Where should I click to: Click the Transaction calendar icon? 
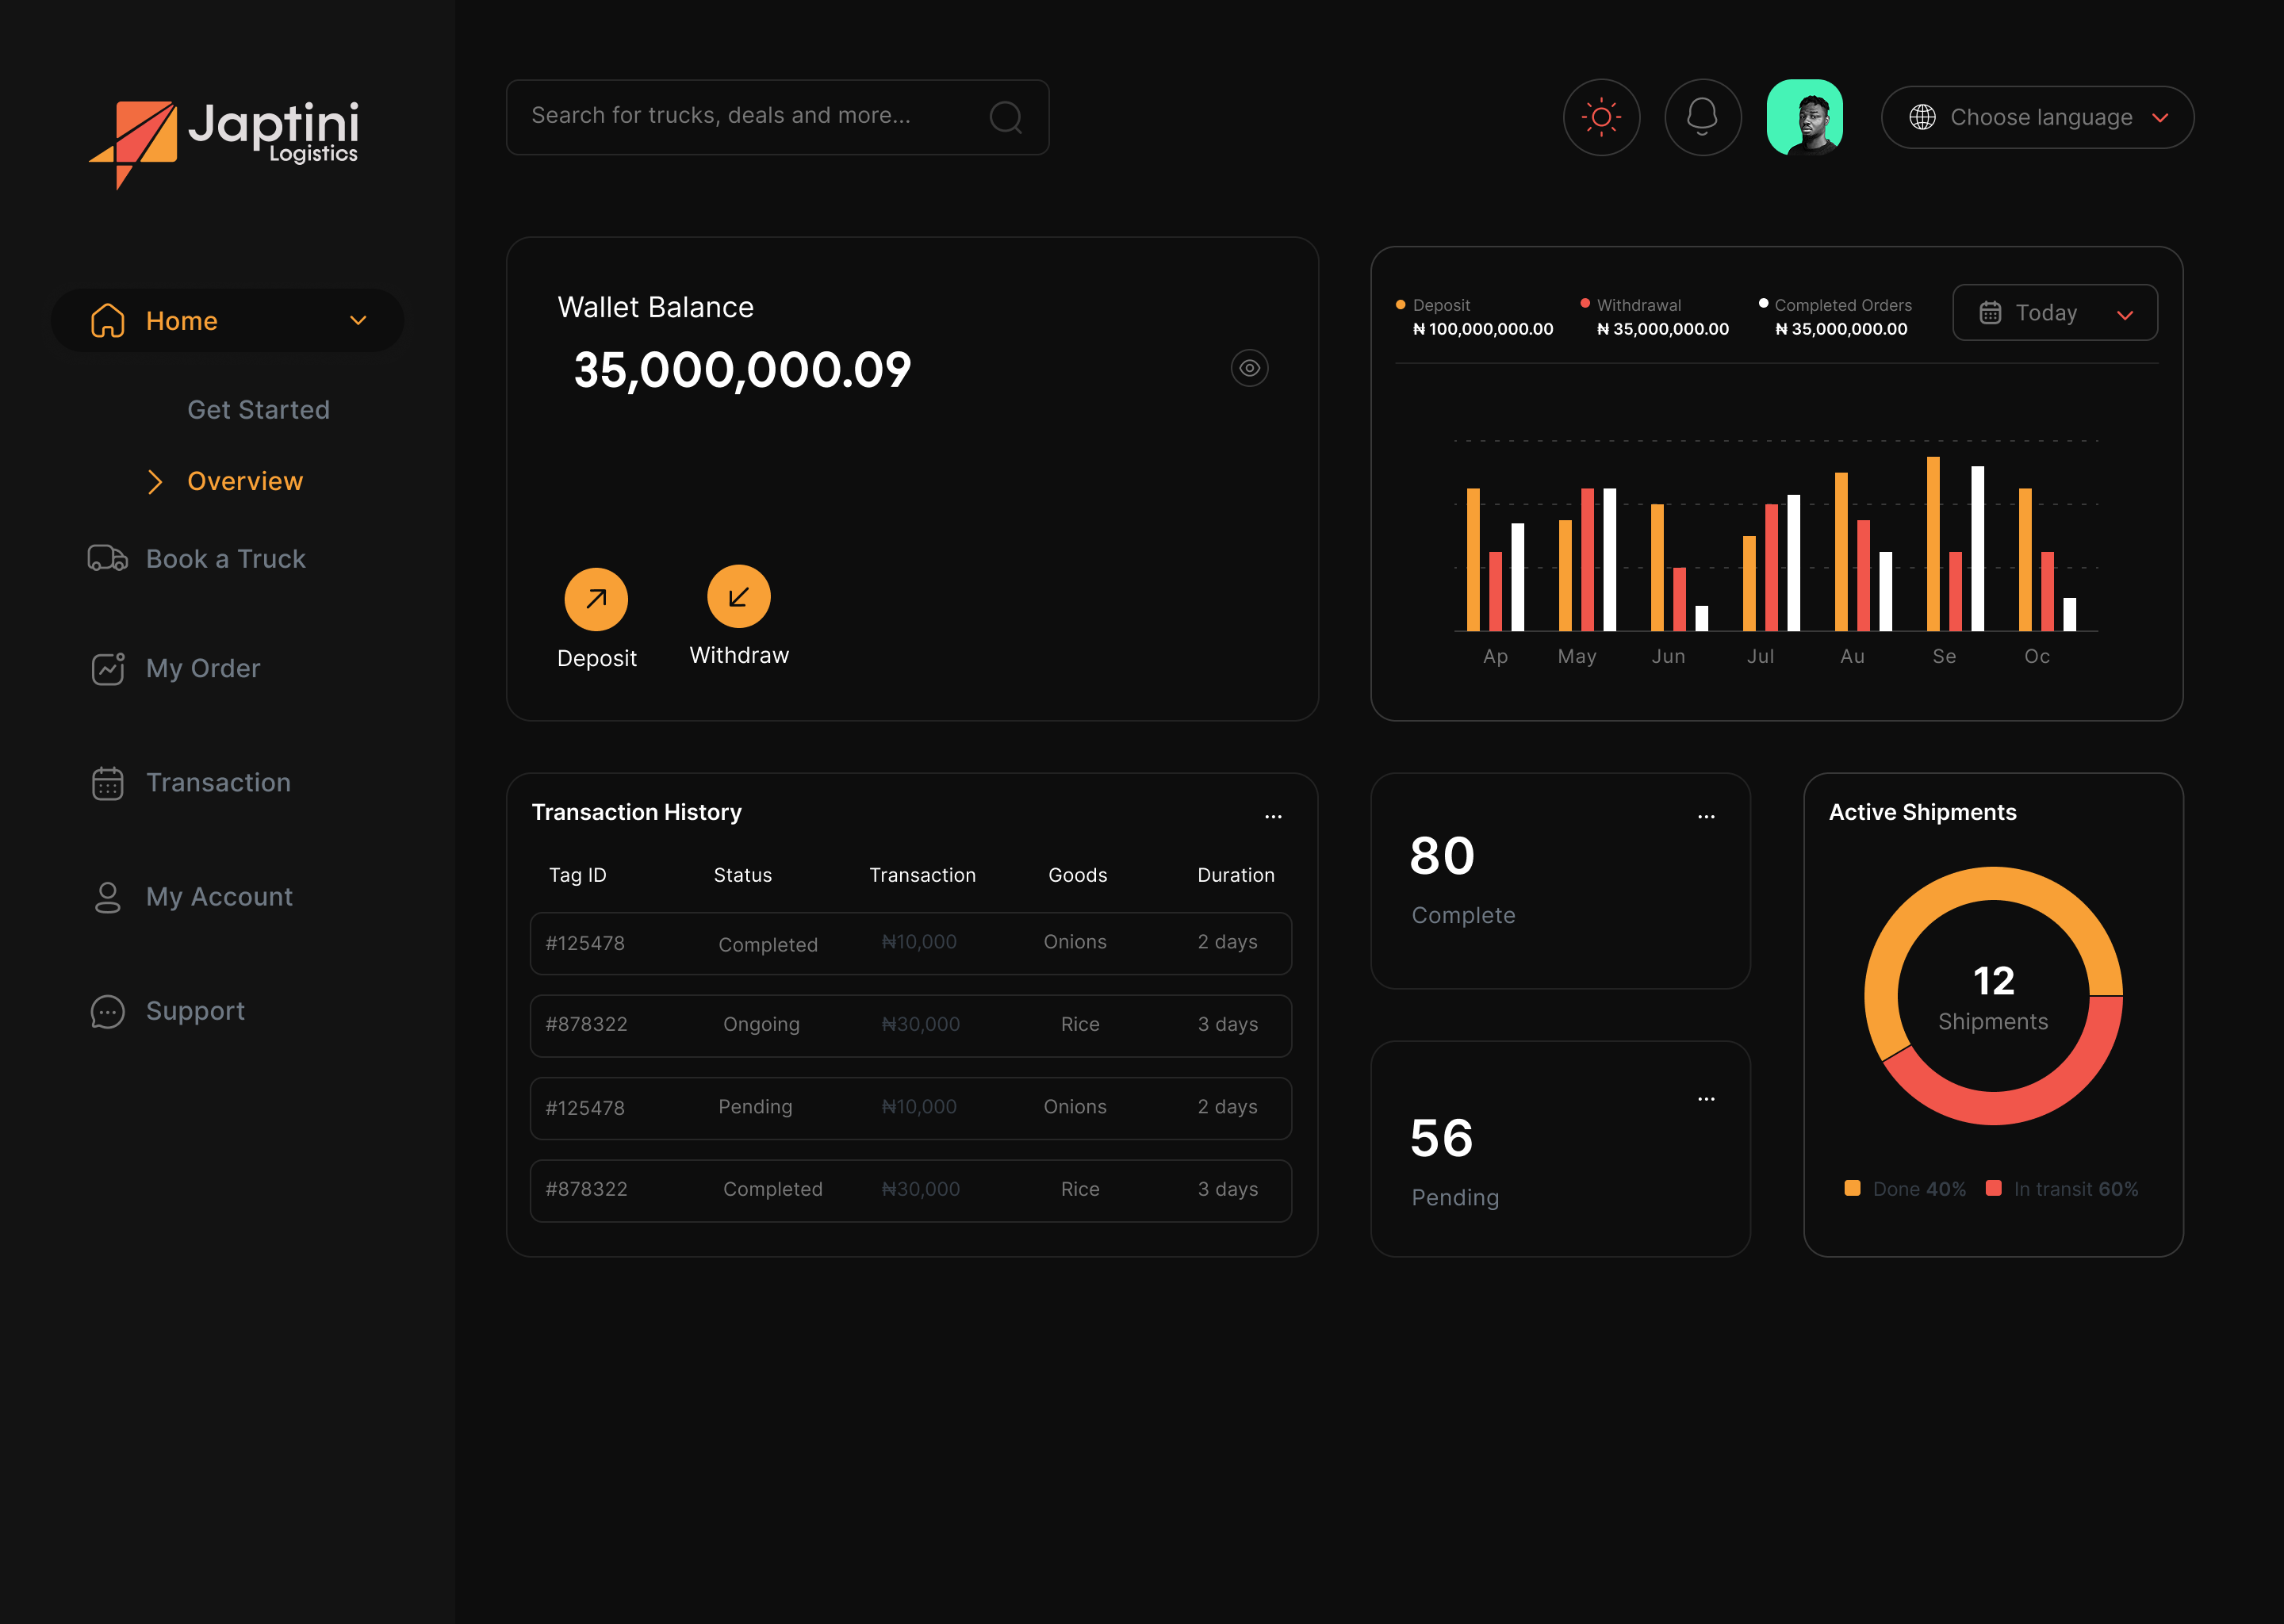coord(108,783)
